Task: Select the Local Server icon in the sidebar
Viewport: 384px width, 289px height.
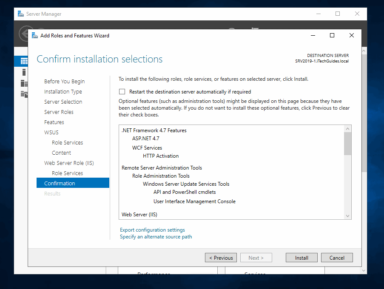Action: [23, 72]
